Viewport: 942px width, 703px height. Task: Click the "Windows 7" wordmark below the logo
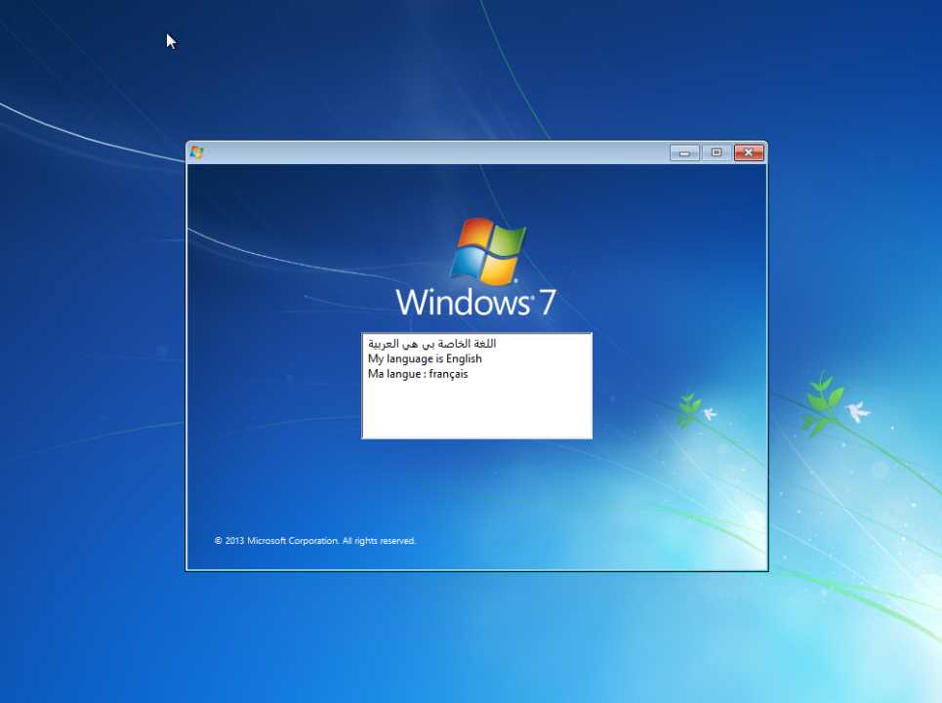[475, 303]
